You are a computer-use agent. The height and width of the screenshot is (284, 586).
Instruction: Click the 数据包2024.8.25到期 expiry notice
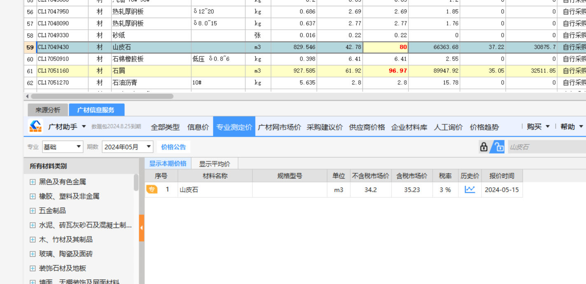click(116, 127)
